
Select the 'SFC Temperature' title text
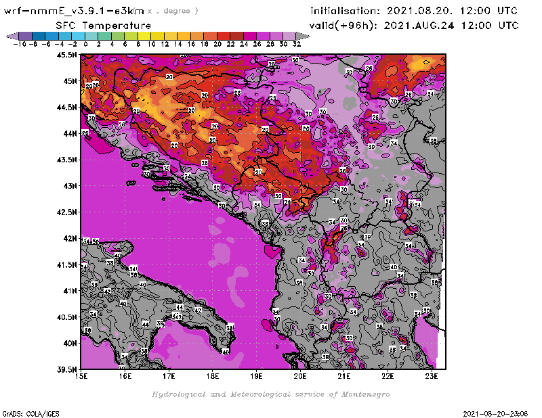coord(104,26)
